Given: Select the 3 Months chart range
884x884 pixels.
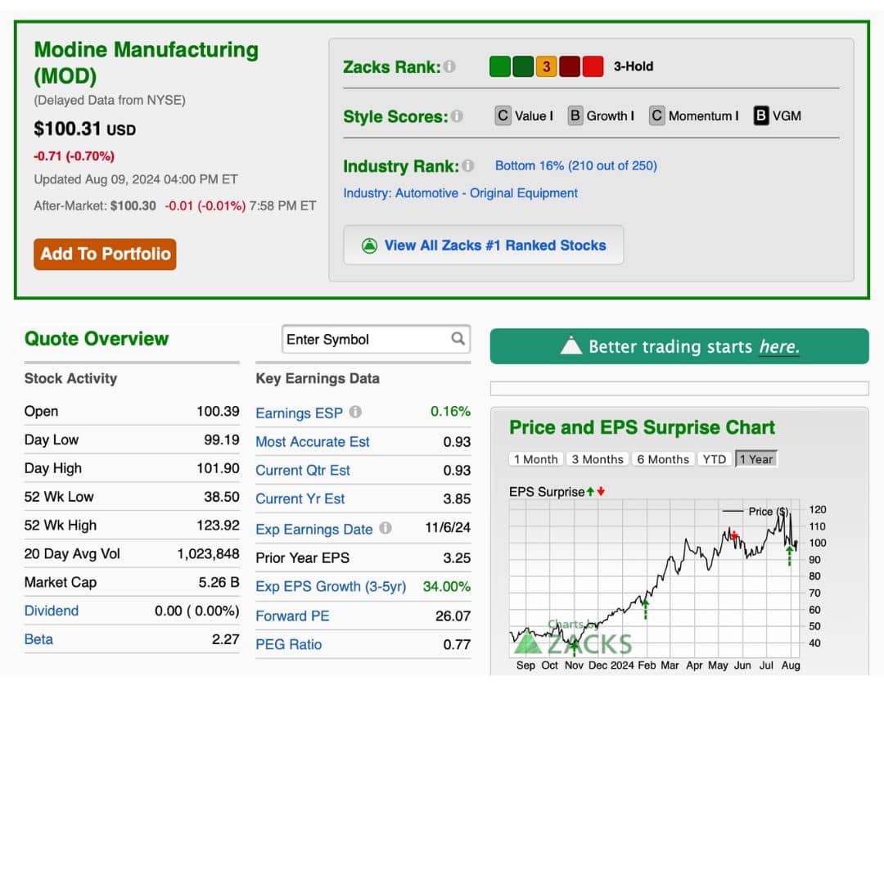Looking at the screenshot, I should coord(597,459).
